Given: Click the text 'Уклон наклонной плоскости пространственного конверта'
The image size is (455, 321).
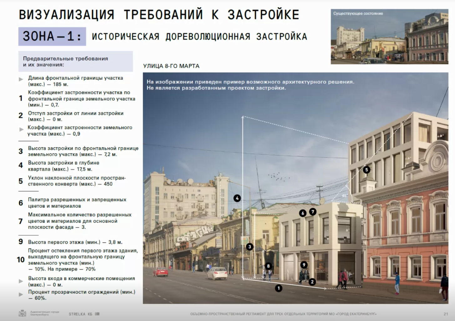Looking at the screenshot, I should pos(77,181).
